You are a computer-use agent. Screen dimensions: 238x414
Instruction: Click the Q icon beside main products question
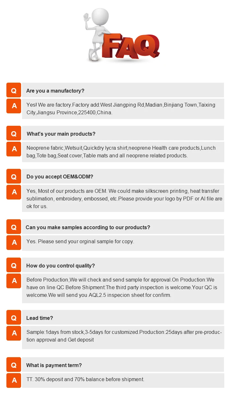pos(14,133)
